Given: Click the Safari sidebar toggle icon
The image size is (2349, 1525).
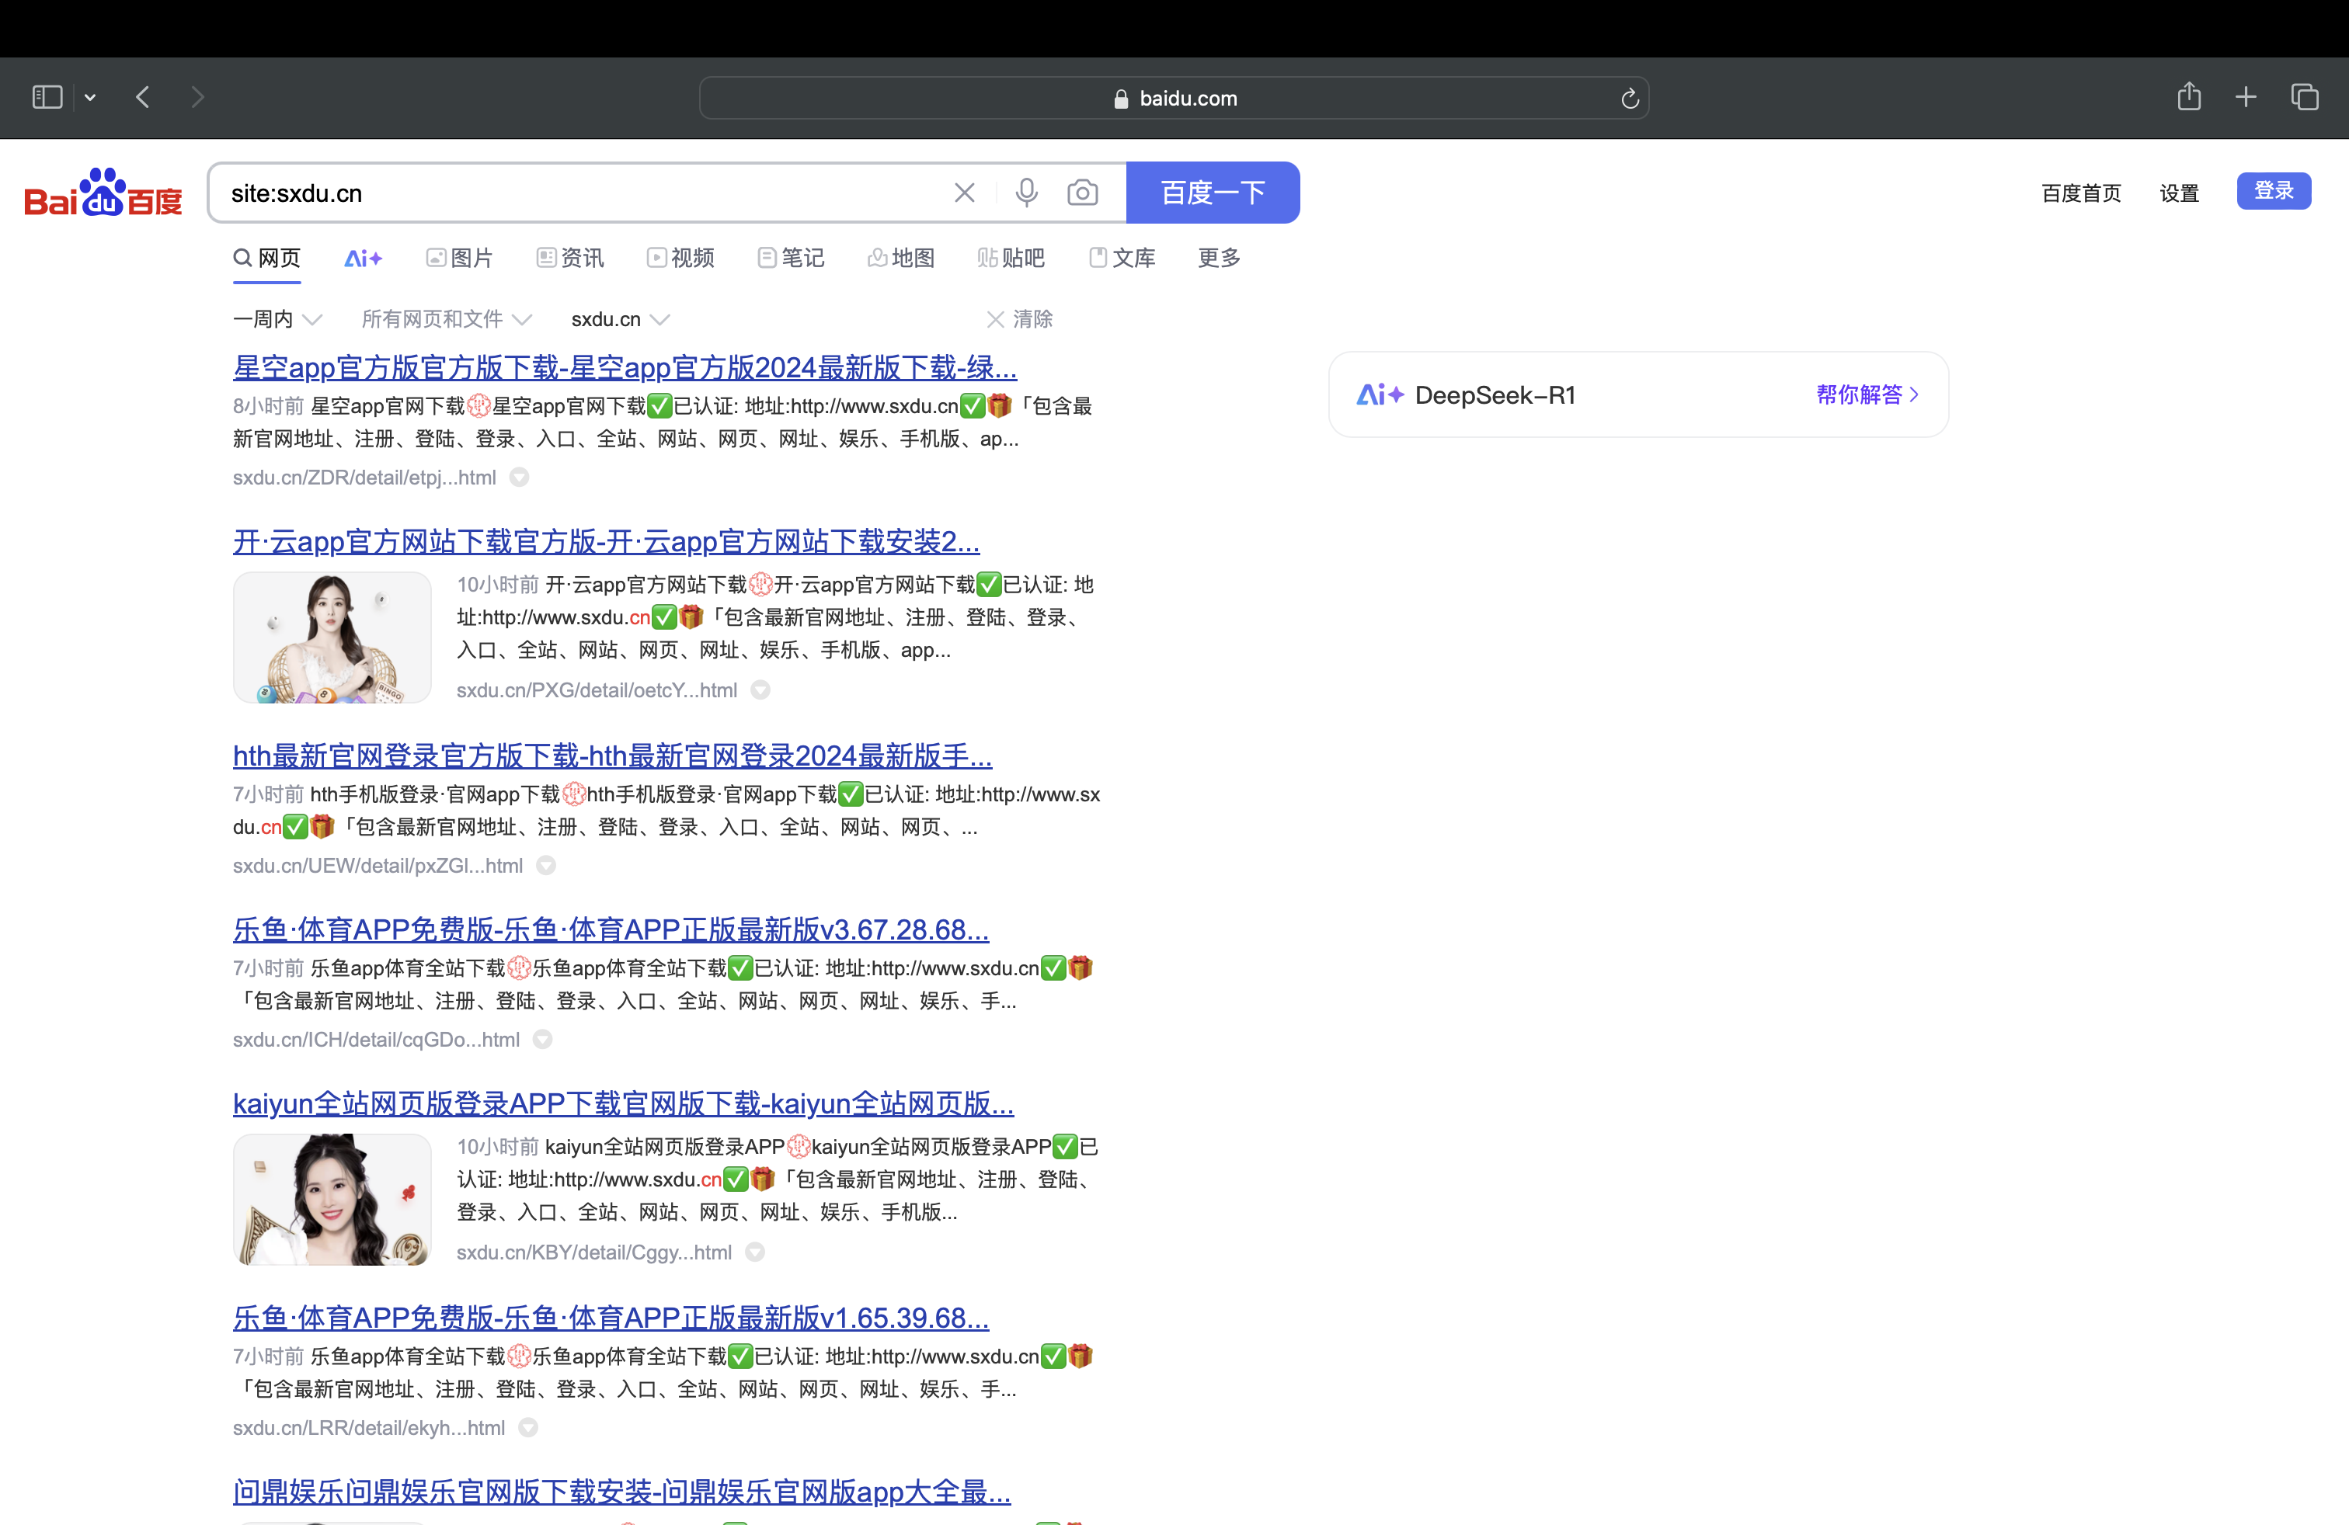Looking at the screenshot, I should tap(47, 96).
